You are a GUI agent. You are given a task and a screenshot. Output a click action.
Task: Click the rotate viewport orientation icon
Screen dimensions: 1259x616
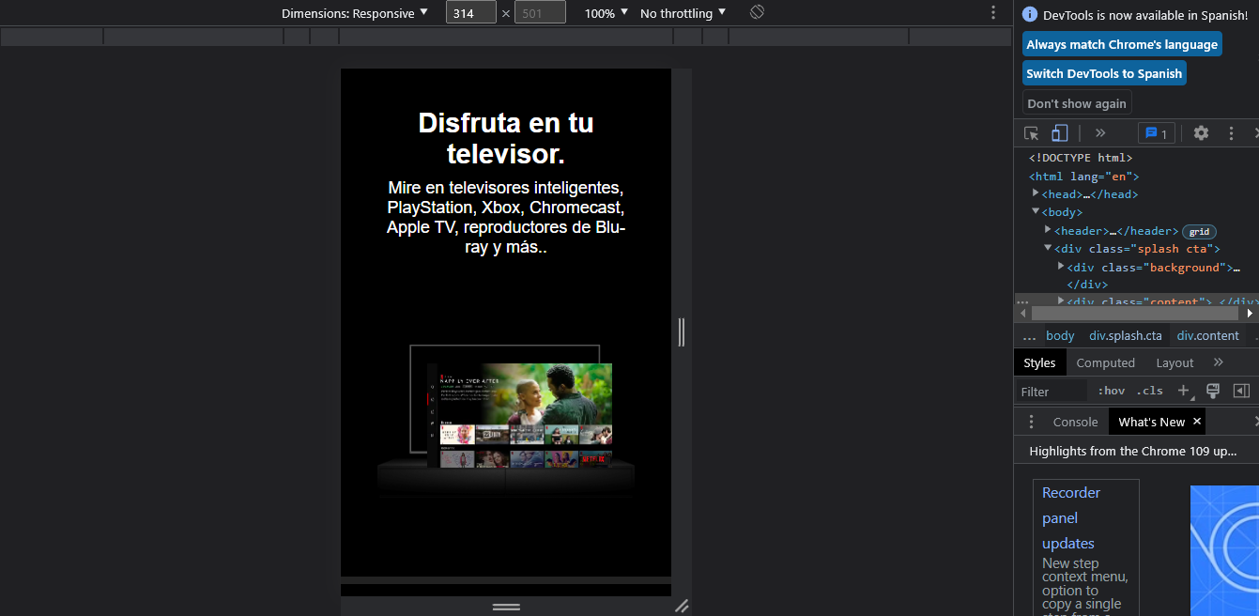click(x=757, y=12)
